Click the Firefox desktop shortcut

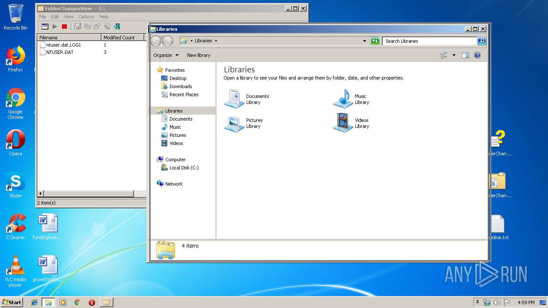[15, 59]
